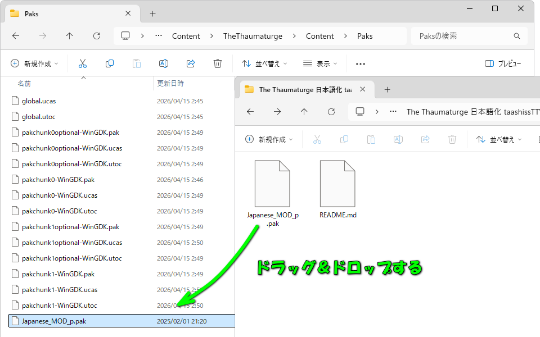Click the see more ellipsis button
The height and width of the screenshot is (337, 540).
coord(360,63)
